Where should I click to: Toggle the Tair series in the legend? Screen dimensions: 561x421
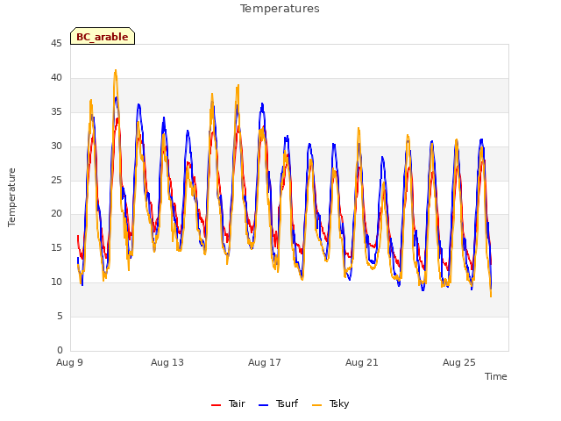pyautogui.click(x=228, y=403)
